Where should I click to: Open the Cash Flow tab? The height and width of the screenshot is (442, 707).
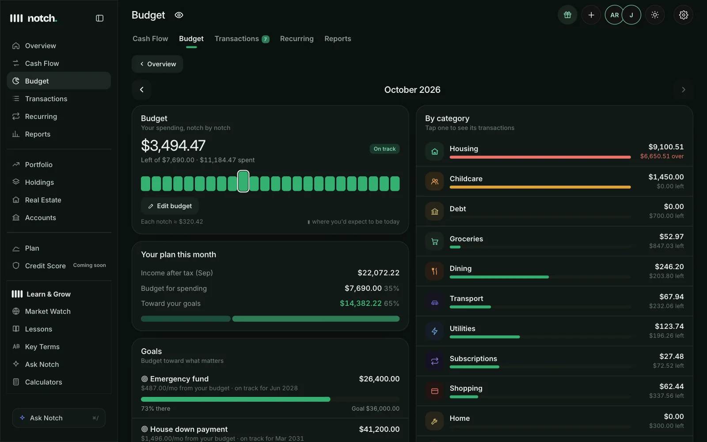[x=150, y=39]
